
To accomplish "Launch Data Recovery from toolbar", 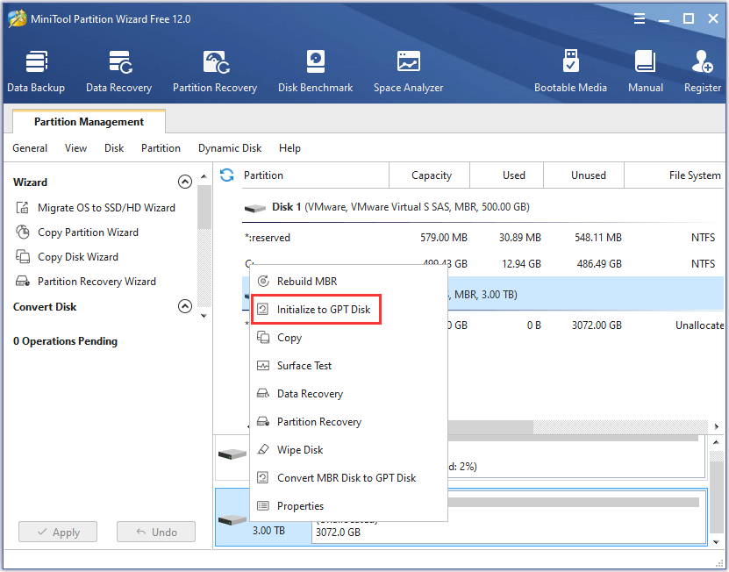I will tap(118, 72).
